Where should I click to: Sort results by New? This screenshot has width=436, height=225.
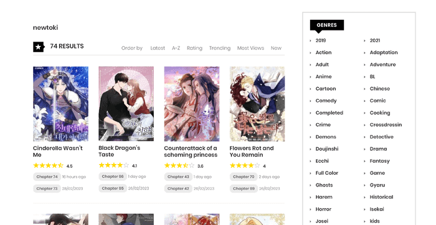coord(276,48)
